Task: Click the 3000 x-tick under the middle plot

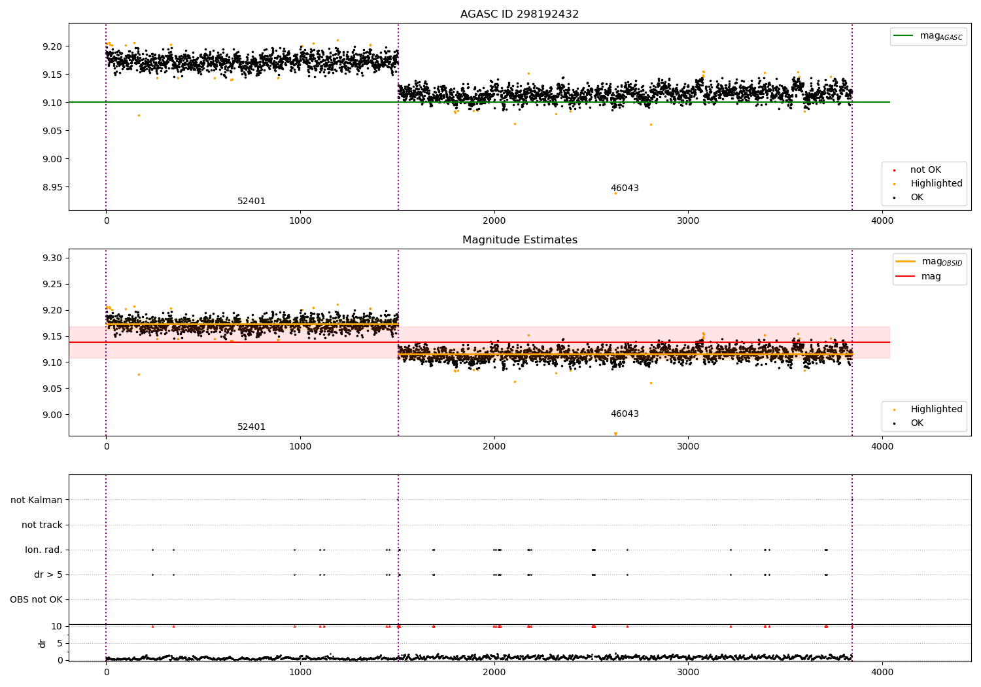Action: pyautogui.click(x=688, y=446)
